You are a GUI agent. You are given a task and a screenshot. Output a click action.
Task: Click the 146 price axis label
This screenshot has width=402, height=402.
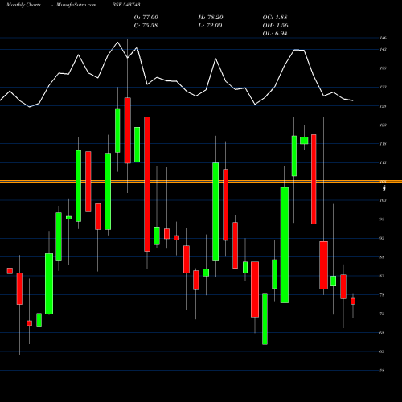pyautogui.click(x=384, y=38)
